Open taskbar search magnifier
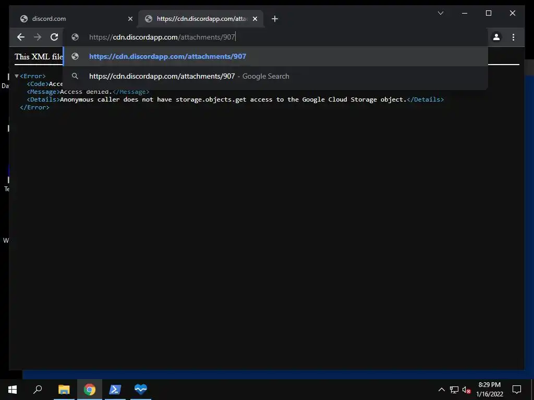 tap(38, 390)
